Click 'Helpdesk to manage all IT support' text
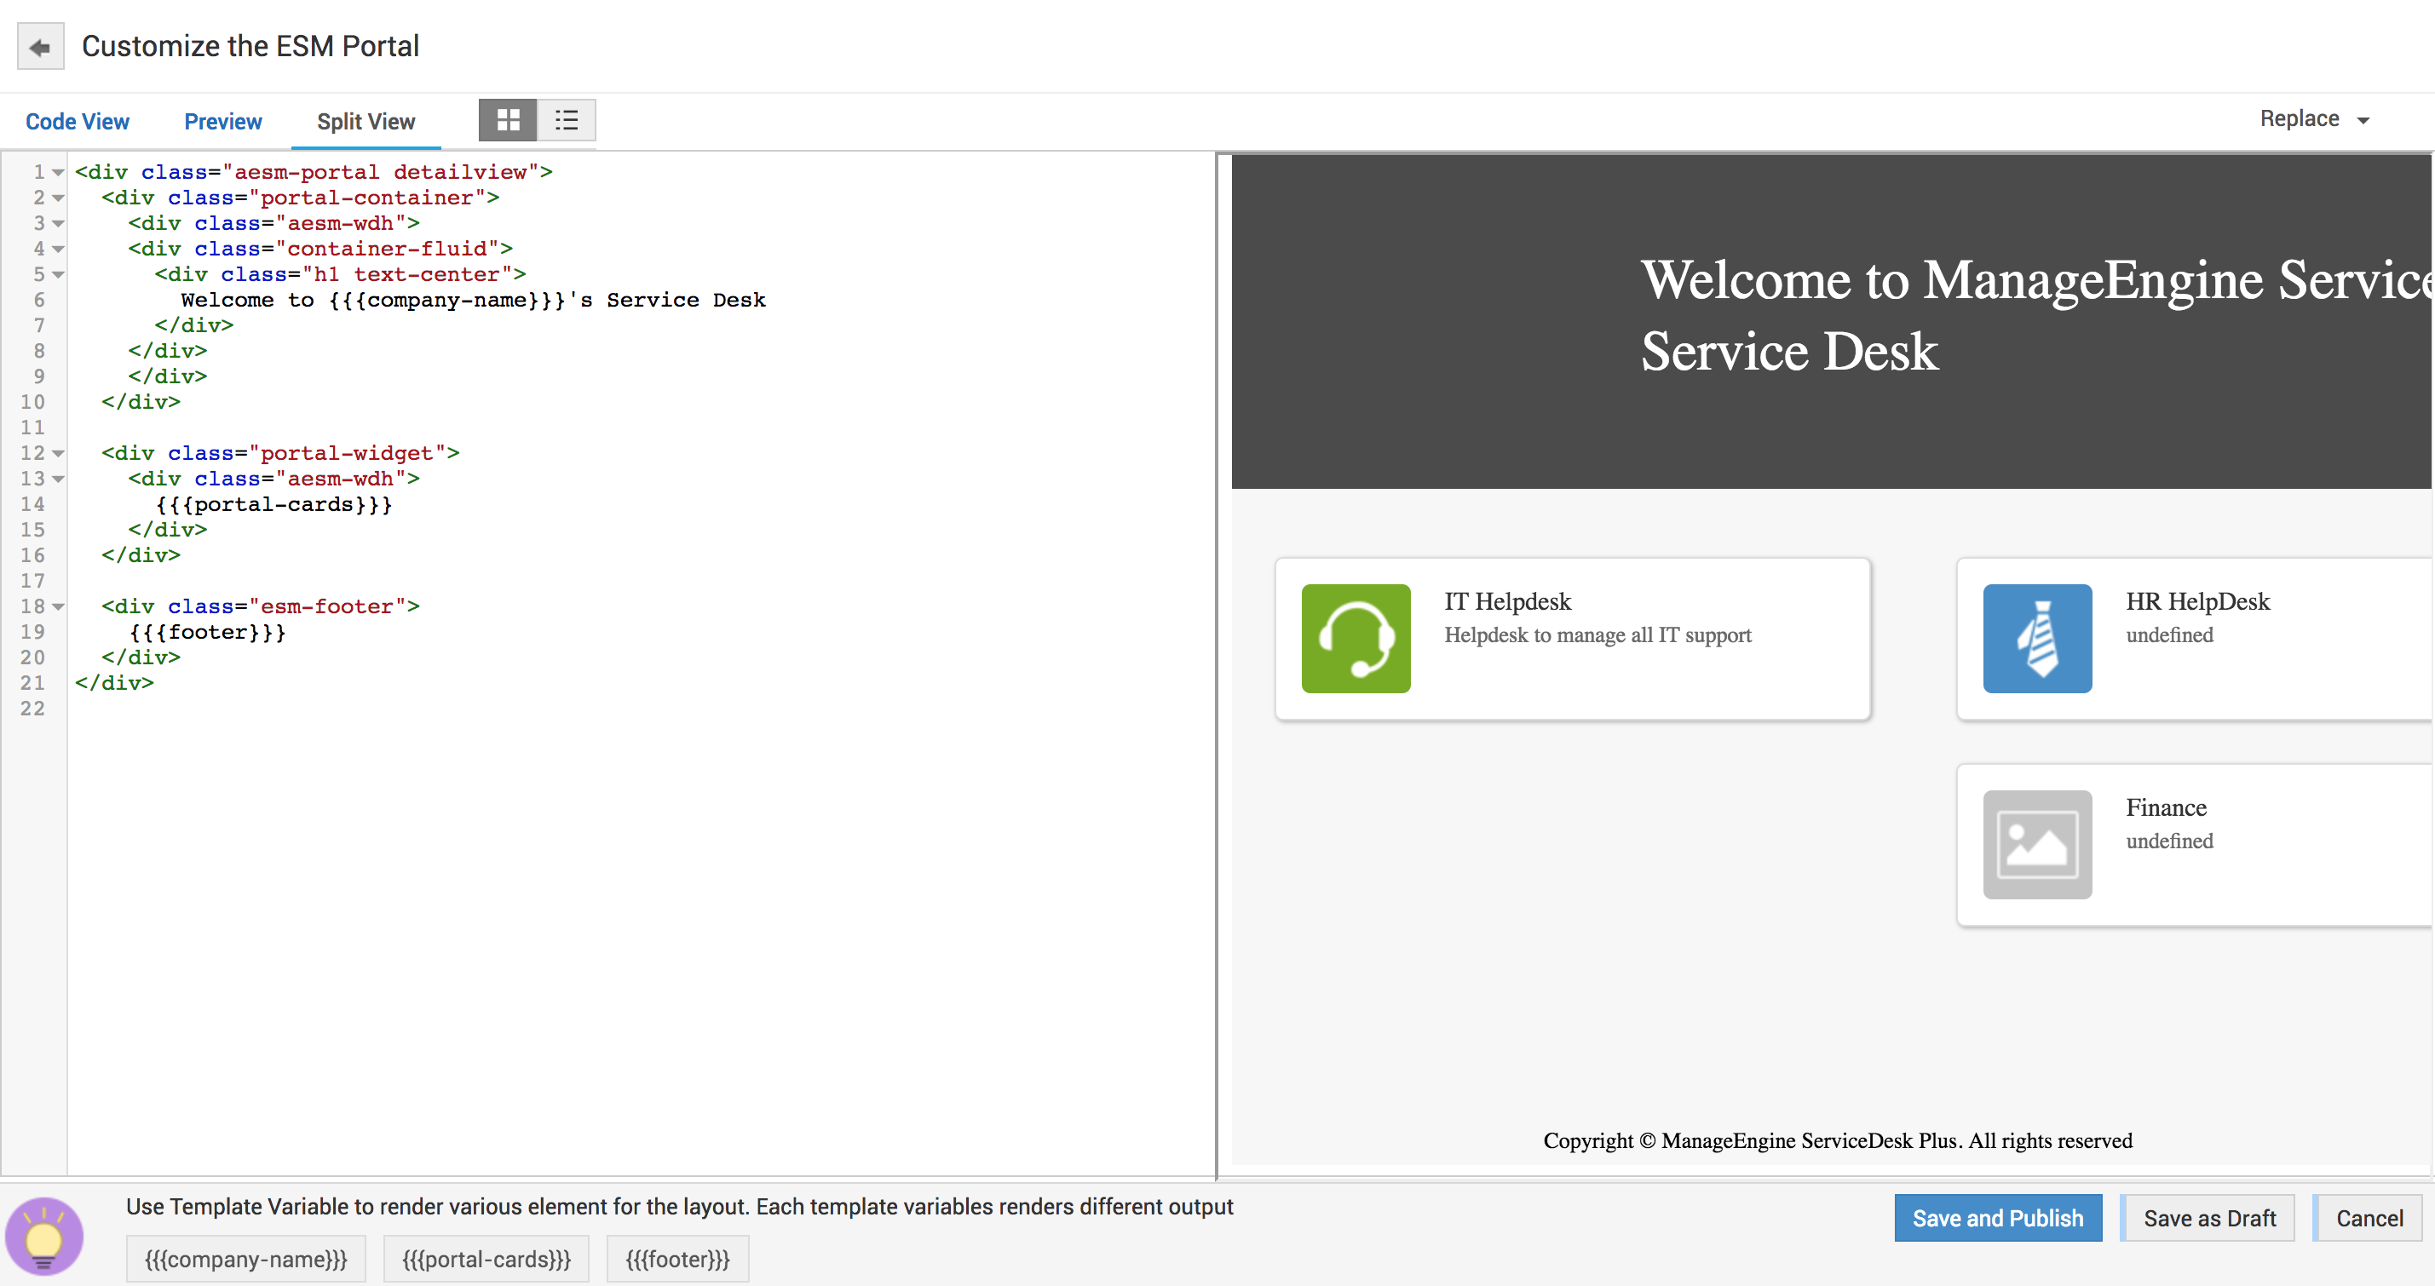Image resolution: width=2435 pixels, height=1286 pixels. click(x=1597, y=635)
